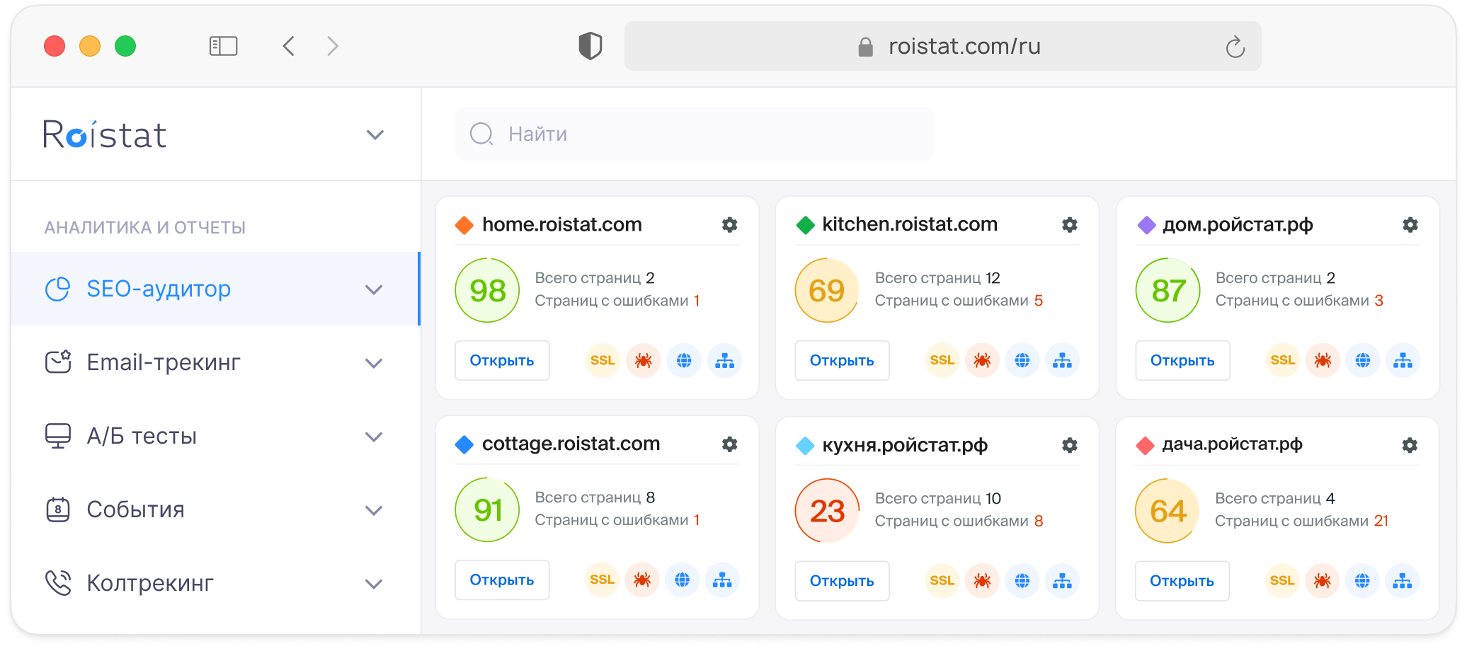Click "Страниц с ошибками 21" text
1467x651 pixels.
click(1301, 522)
